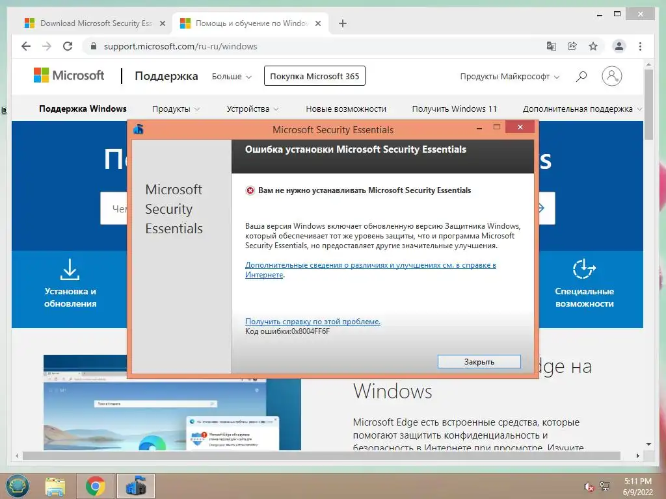Switch to Download Microsoft Security Essentials tab

[x=95, y=23]
